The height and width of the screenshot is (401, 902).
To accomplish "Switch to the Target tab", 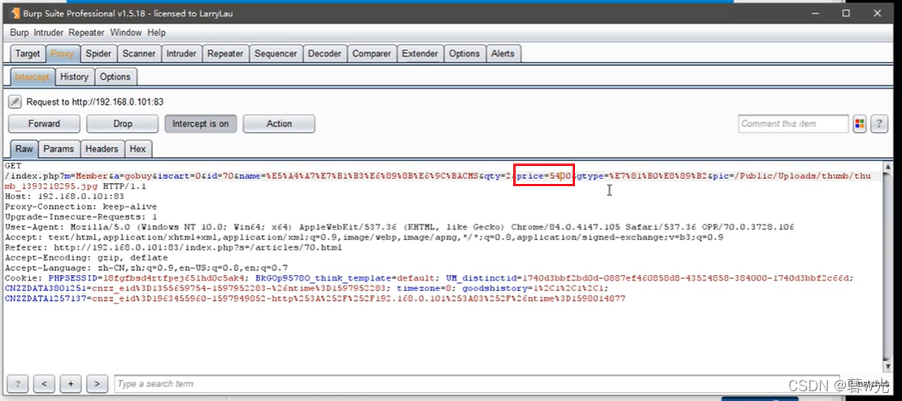I will [x=28, y=54].
